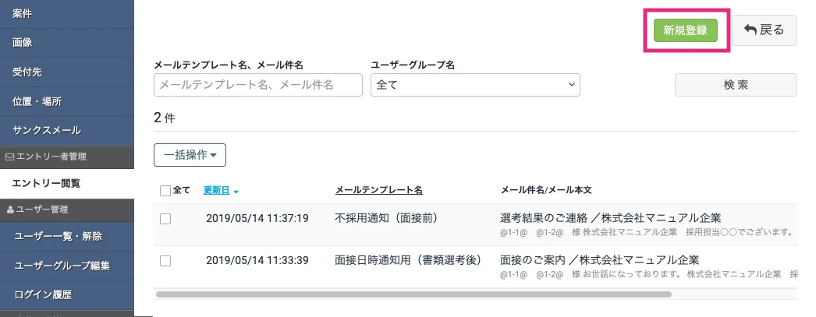Select エントリー閲覧 in the sidebar
The image size is (816, 317).
pos(46,184)
